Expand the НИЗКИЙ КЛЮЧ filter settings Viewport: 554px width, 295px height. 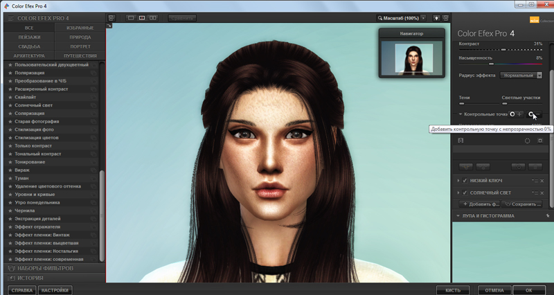(x=458, y=181)
